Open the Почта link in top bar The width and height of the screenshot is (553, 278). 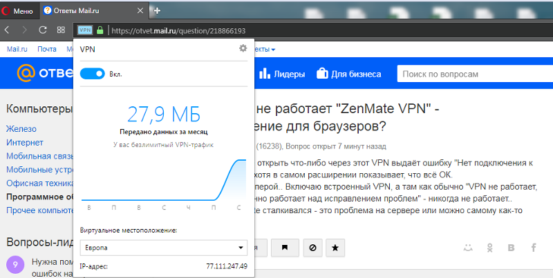click(47, 49)
